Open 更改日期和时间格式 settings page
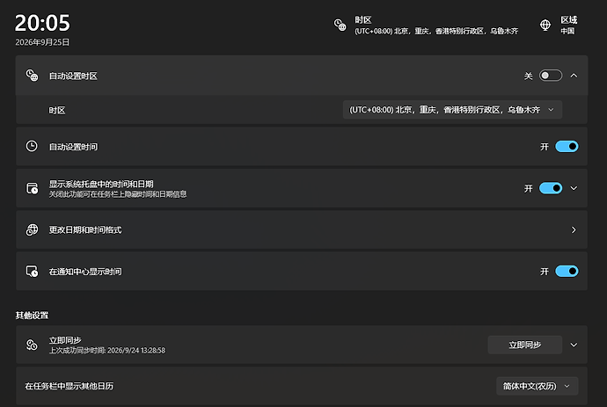 pos(302,229)
